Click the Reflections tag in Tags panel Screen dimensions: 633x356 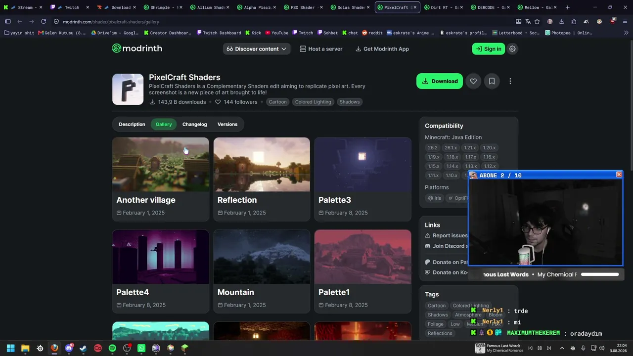point(440,333)
